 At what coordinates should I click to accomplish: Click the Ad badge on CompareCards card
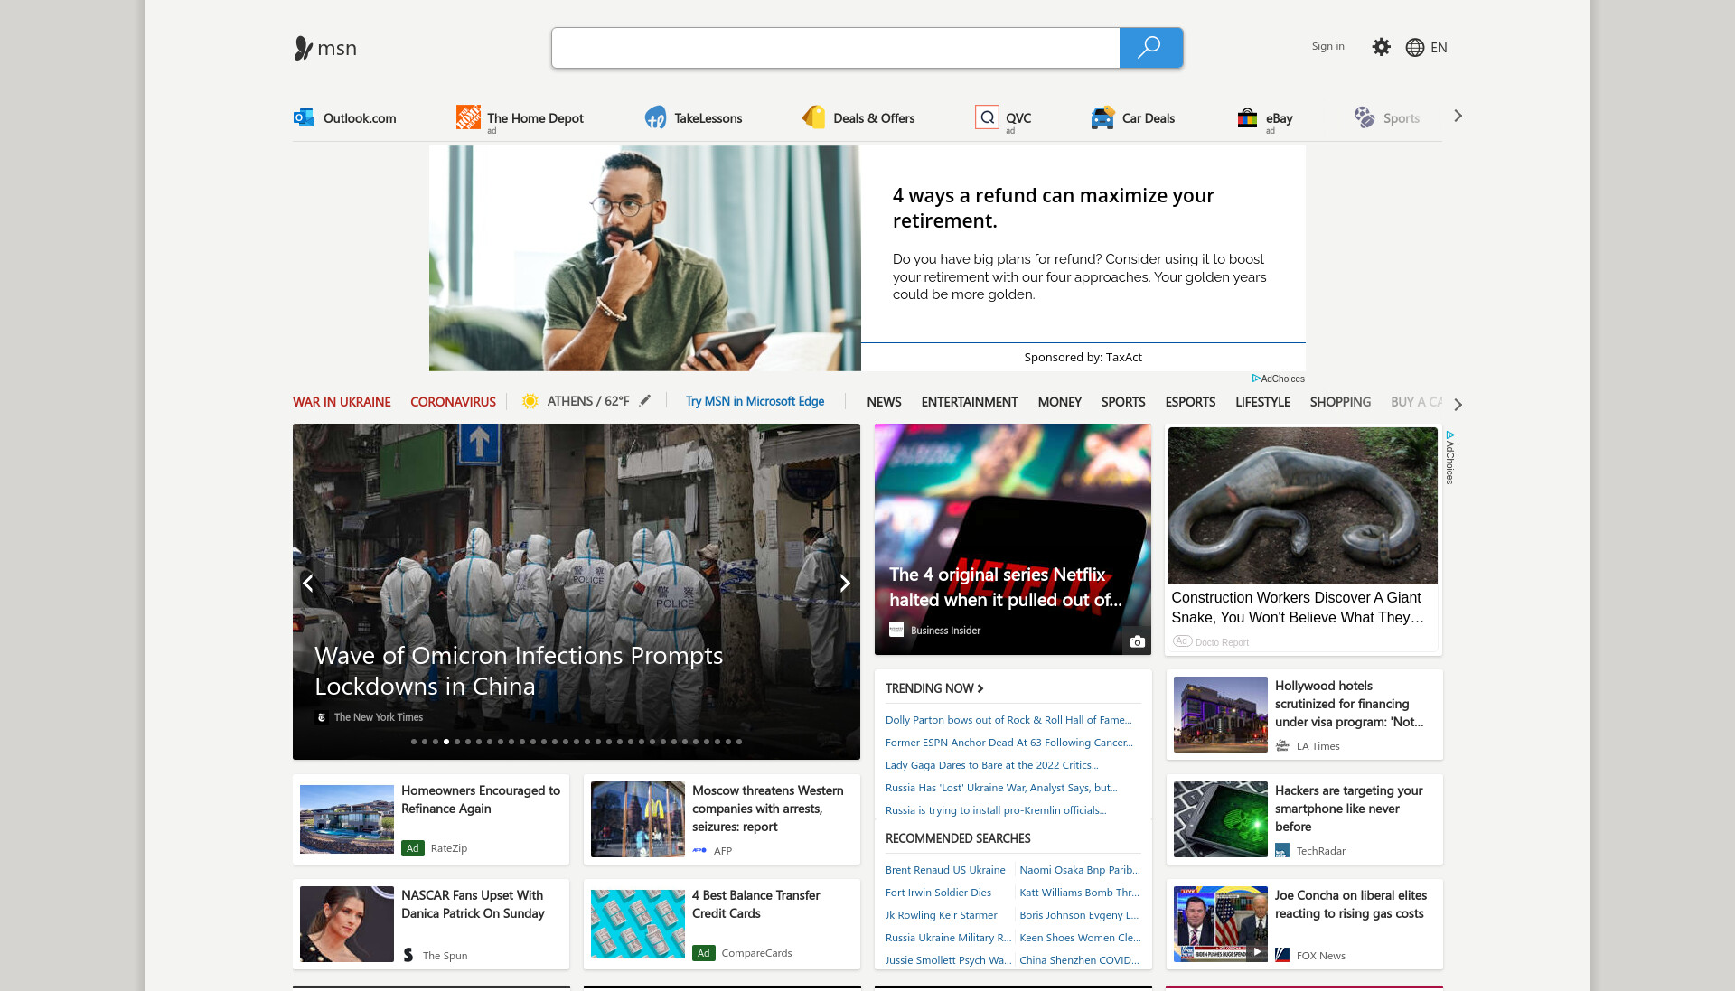[x=704, y=953]
